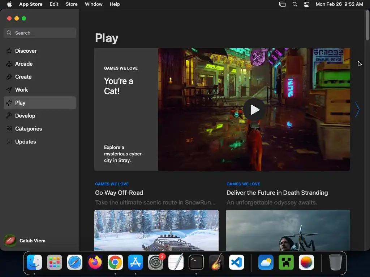Open Terminal from the dock
The width and height of the screenshot is (370, 277).
coord(196,262)
